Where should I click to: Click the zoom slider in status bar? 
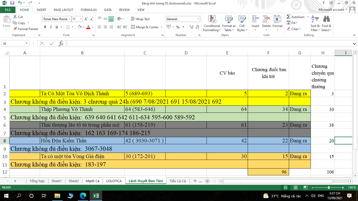(x=329, y=188)
